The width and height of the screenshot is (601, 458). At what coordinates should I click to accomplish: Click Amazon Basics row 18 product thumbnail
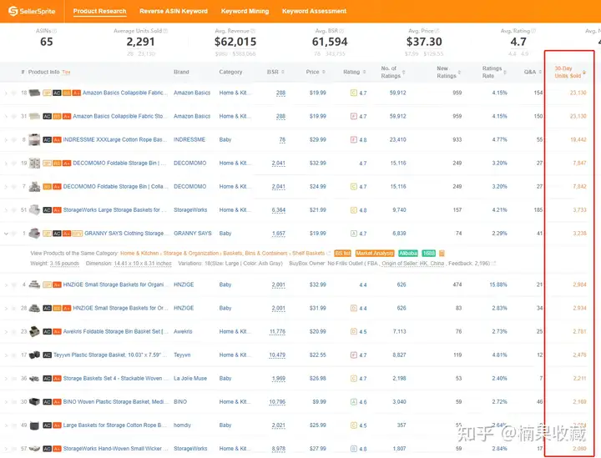pos(34,93)
